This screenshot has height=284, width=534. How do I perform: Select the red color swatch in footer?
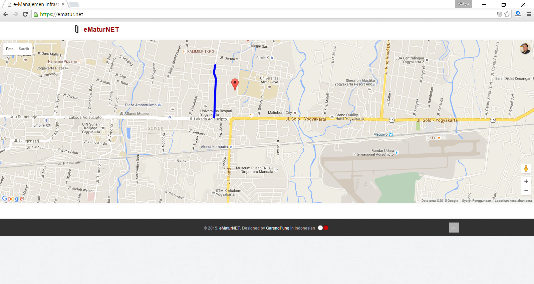click(326, 228)
